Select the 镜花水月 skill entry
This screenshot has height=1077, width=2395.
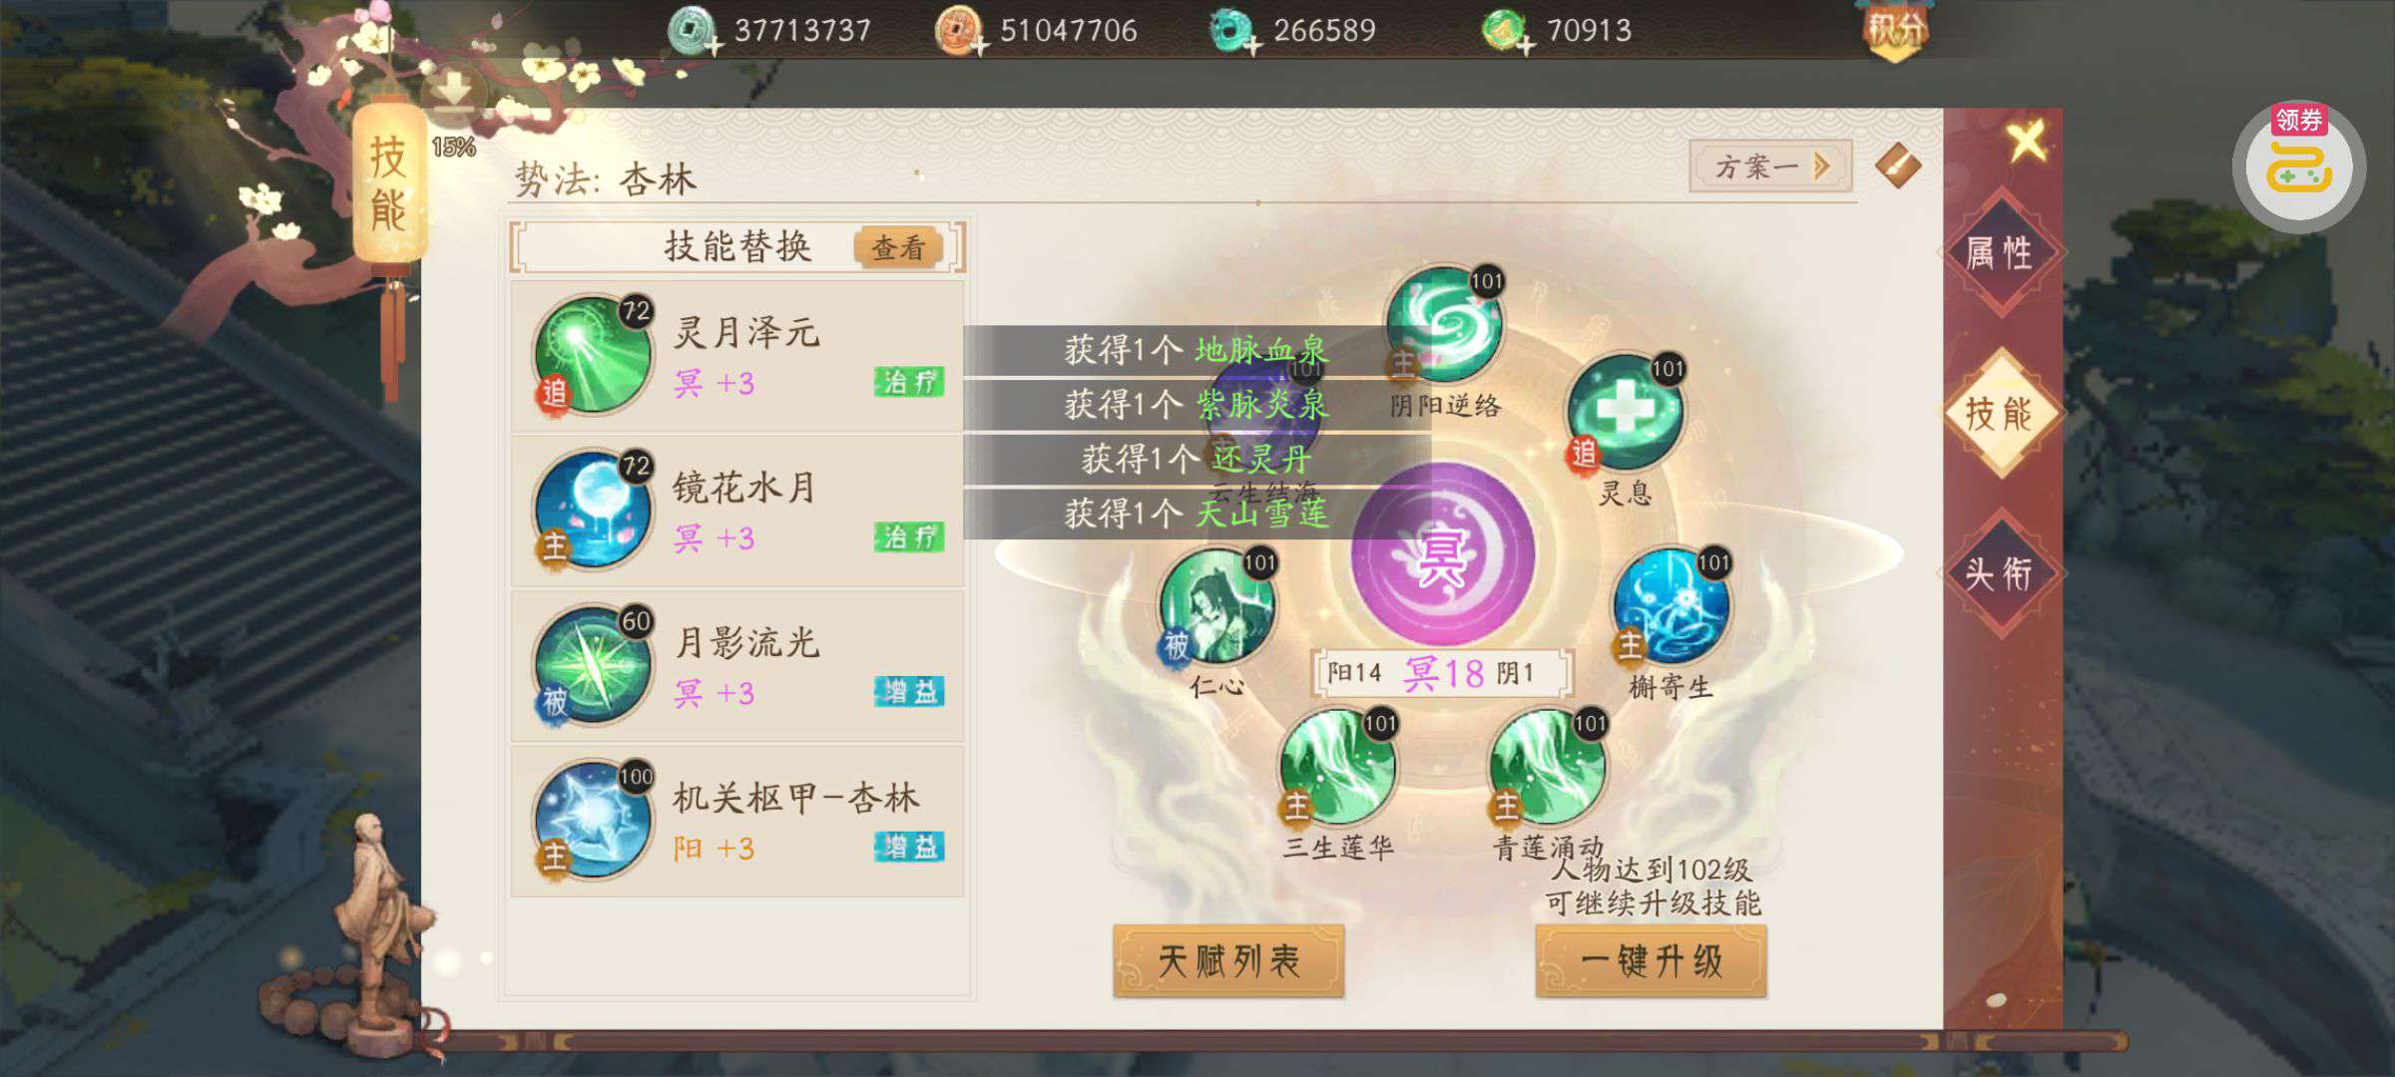[737, 511]
